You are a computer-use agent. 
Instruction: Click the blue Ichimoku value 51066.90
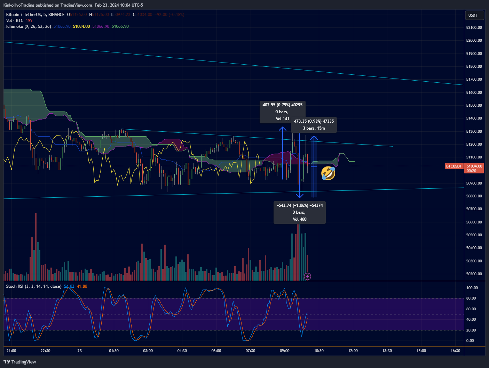point(62,26)
